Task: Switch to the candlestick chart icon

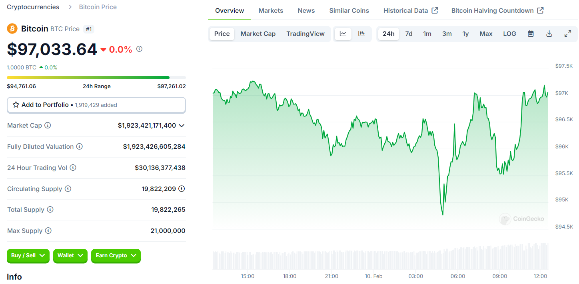Action: pos(361,34)
